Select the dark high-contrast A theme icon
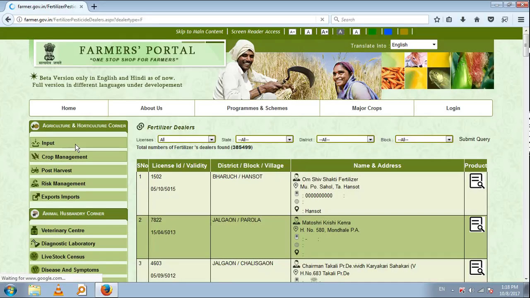The image size is (530, 298). coord(340,32)
